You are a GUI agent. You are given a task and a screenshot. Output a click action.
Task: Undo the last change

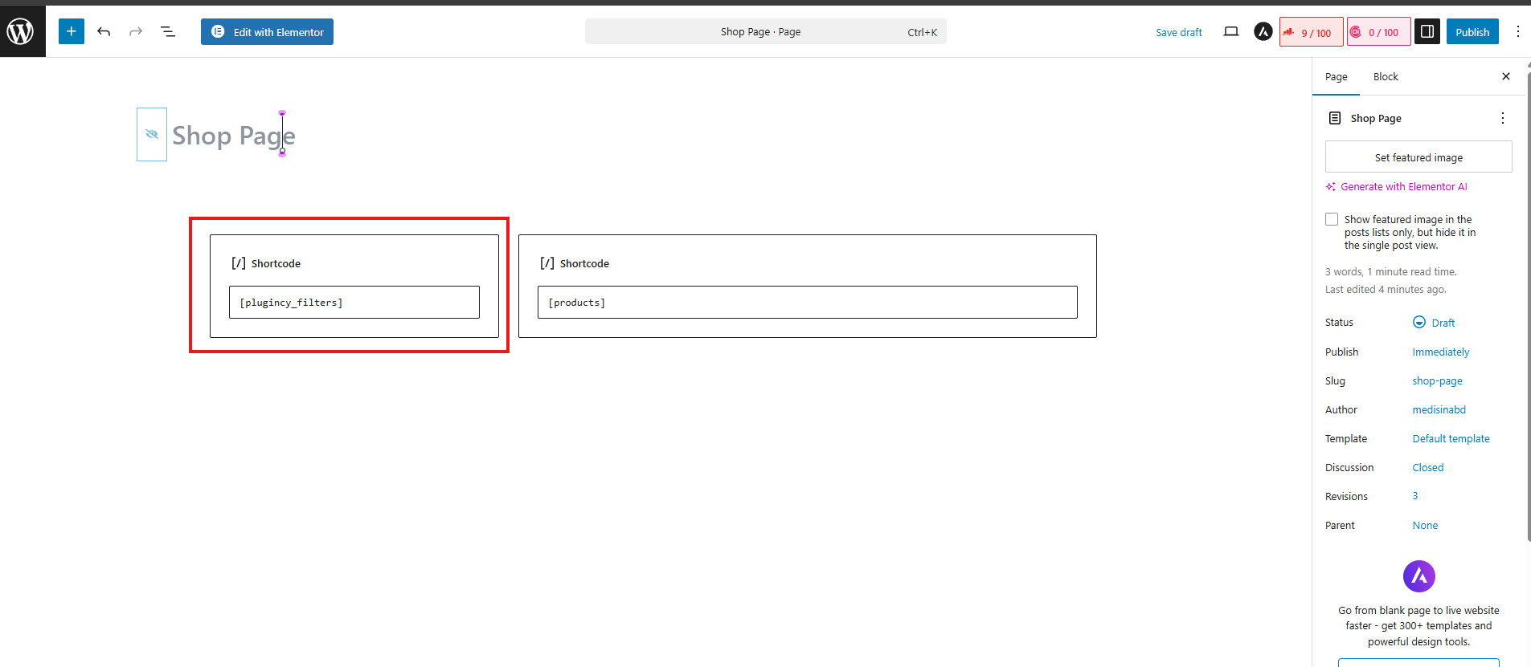(104, 32)
